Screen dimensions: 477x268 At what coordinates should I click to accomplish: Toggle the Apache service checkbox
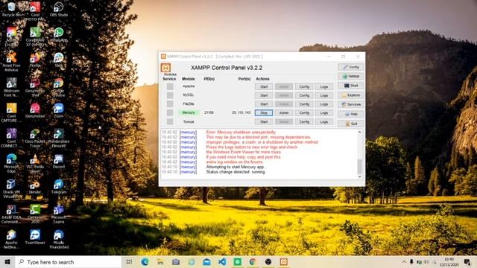tap(170, 86)
